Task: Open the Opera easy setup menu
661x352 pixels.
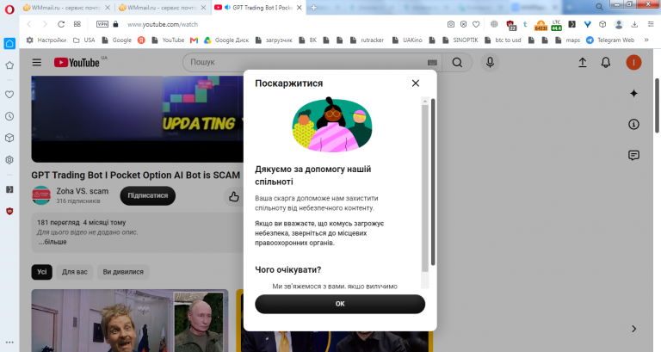Action: [x=651, y=24]
